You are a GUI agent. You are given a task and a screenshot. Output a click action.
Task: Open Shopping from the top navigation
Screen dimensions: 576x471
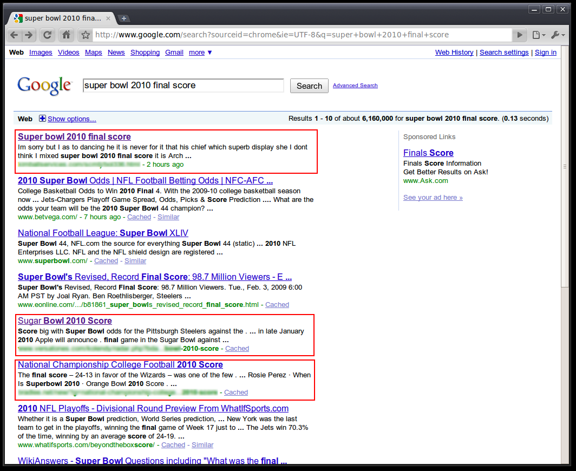(x=145, y=53)
